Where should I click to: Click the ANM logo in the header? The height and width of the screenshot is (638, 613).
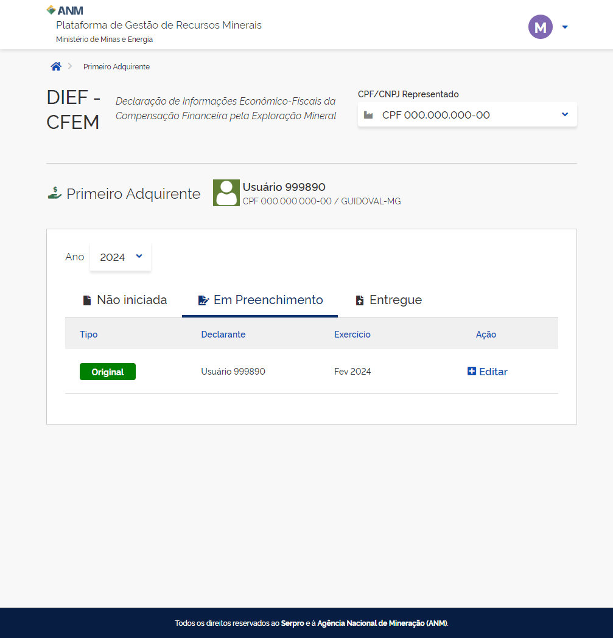[x=65, y=10]
